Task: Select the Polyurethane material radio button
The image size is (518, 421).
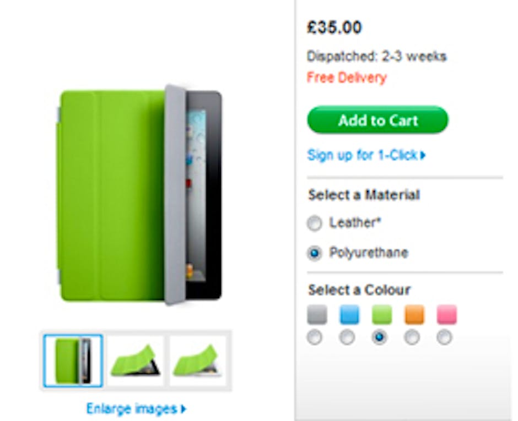Action: [x=314, y=253]
